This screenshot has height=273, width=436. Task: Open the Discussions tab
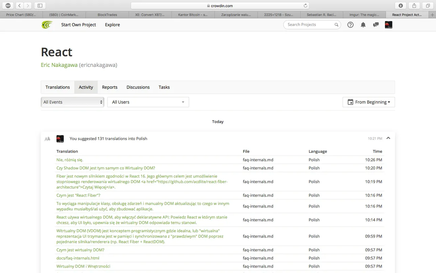coord(138,87)
